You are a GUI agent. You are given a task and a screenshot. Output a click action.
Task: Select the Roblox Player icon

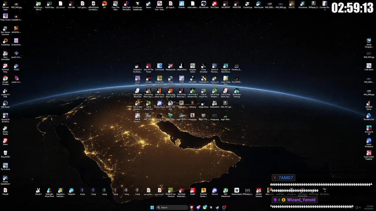coord(160,105)
